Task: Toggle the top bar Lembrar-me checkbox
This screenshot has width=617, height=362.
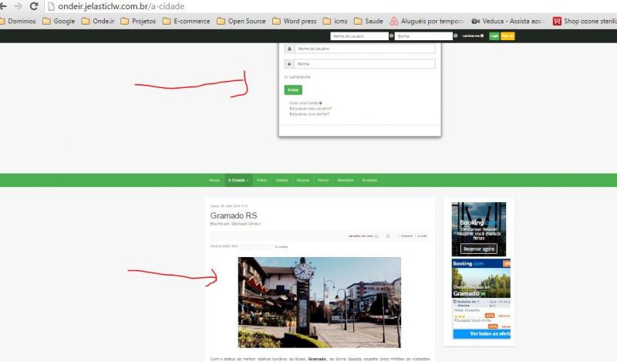Action: (482, 36)
